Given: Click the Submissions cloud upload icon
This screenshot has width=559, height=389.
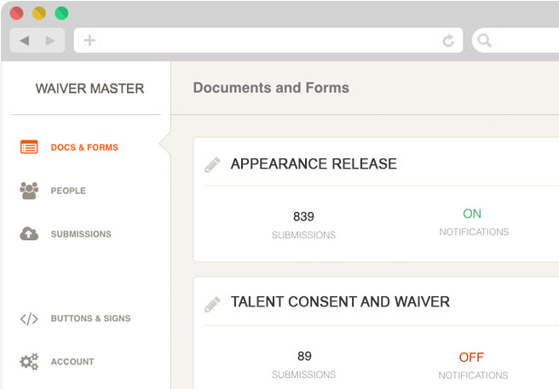Looking at the screenshot, I should tap(29, 234).
